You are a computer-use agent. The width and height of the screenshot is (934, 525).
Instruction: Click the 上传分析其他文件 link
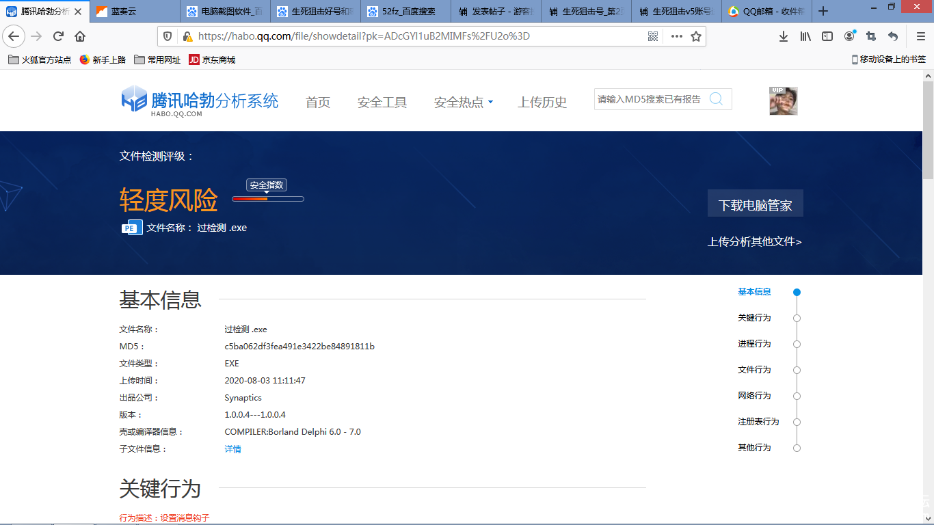click(755, 241)
